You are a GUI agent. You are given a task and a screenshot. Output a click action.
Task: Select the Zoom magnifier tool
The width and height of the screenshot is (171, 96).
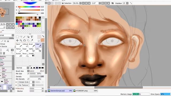point(21,41)
